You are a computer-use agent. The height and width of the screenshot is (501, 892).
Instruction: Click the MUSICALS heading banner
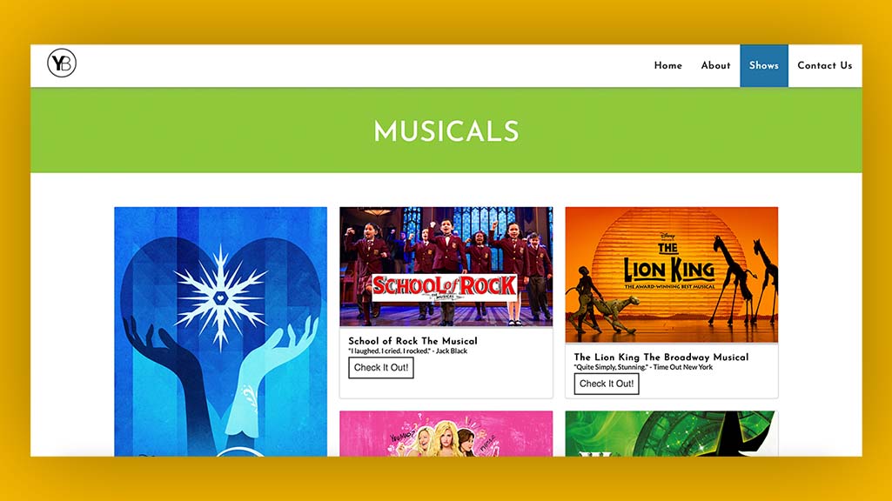446,130
